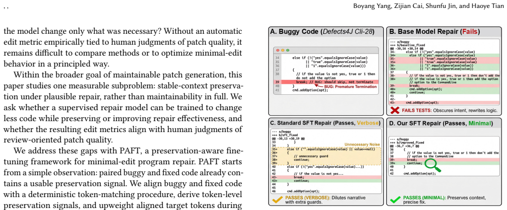Click the green window dot in Buggy Code
507x210 pixels.
coord(287,51)
